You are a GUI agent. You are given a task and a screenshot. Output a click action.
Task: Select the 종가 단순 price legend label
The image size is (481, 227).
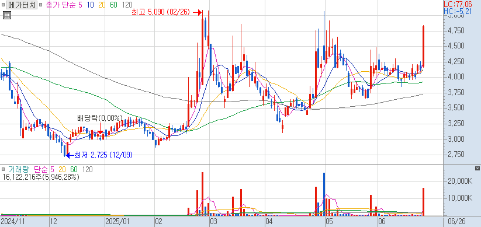[61, 5]
